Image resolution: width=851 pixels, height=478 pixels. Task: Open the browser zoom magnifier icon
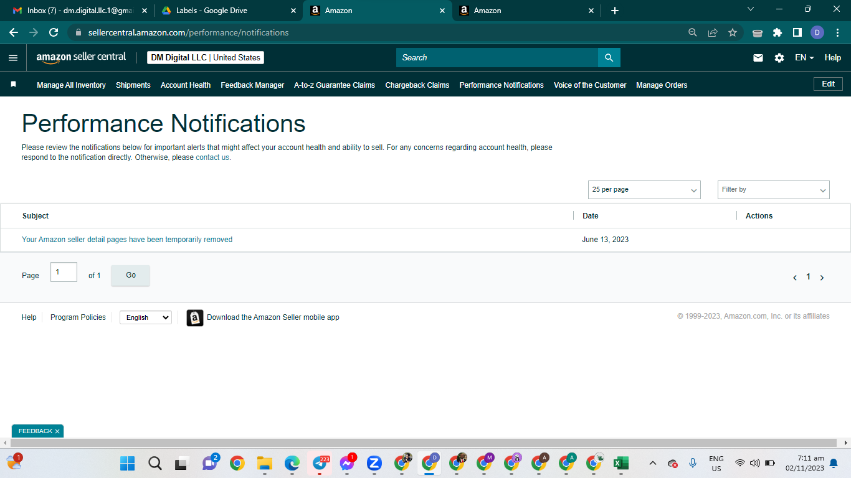coord(693,32)
